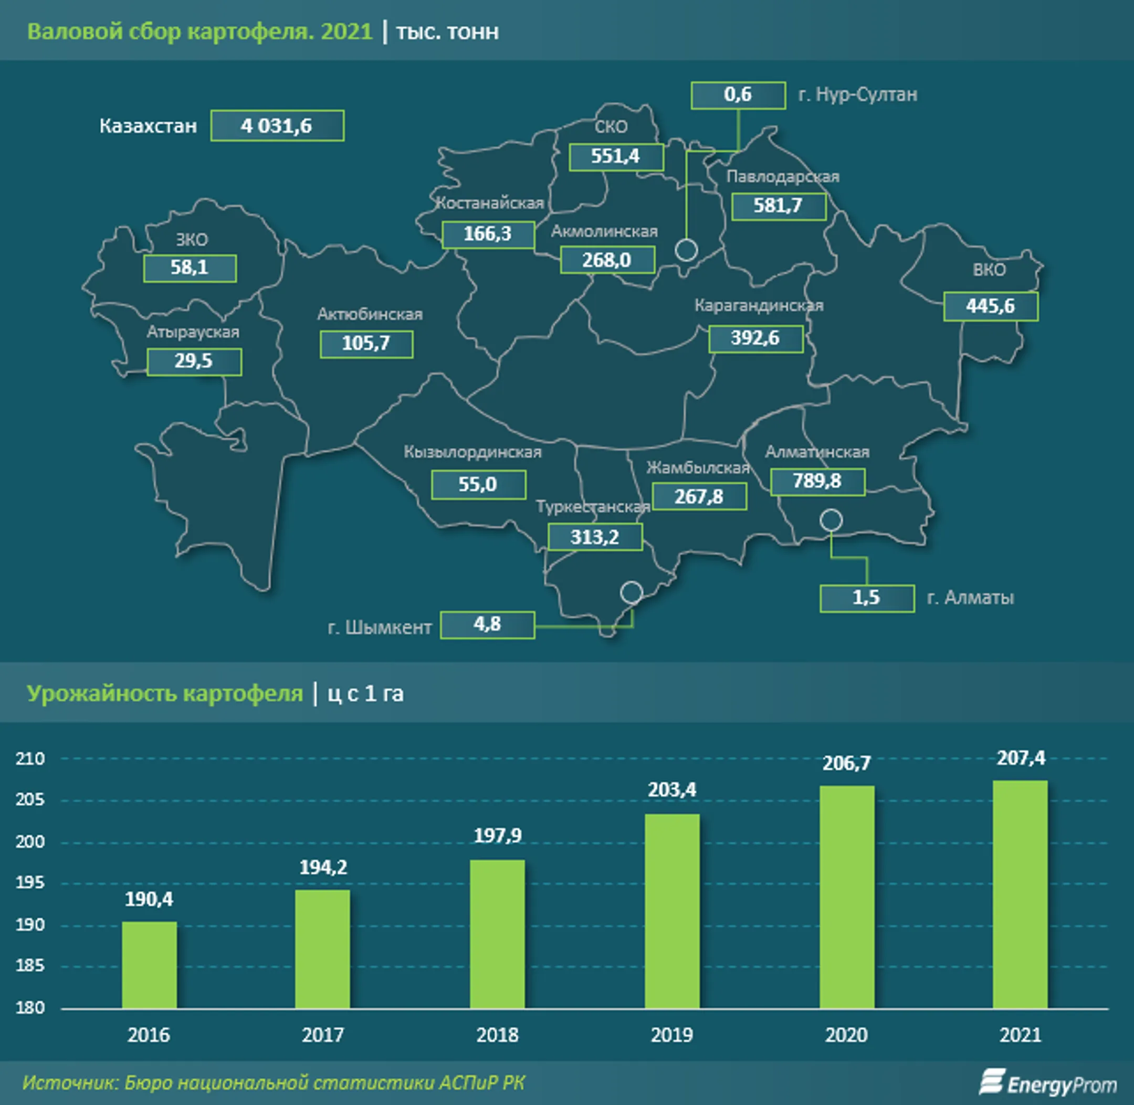Click the Atyrau value box 29,5
Screen dimensions: 1134x1105
click(x=194, y=362)
